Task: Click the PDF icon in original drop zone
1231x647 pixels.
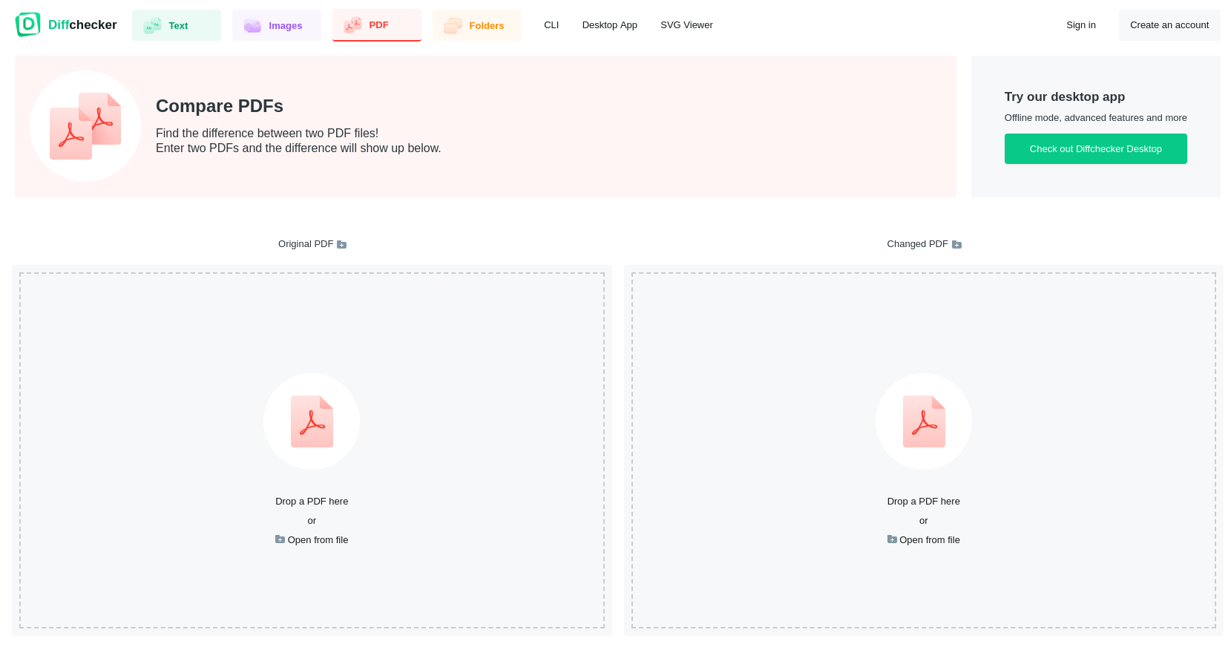Action: click(312, 421)
